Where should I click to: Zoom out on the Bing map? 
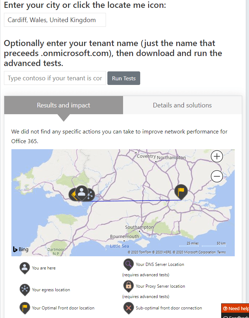click(x=217, y=176)
